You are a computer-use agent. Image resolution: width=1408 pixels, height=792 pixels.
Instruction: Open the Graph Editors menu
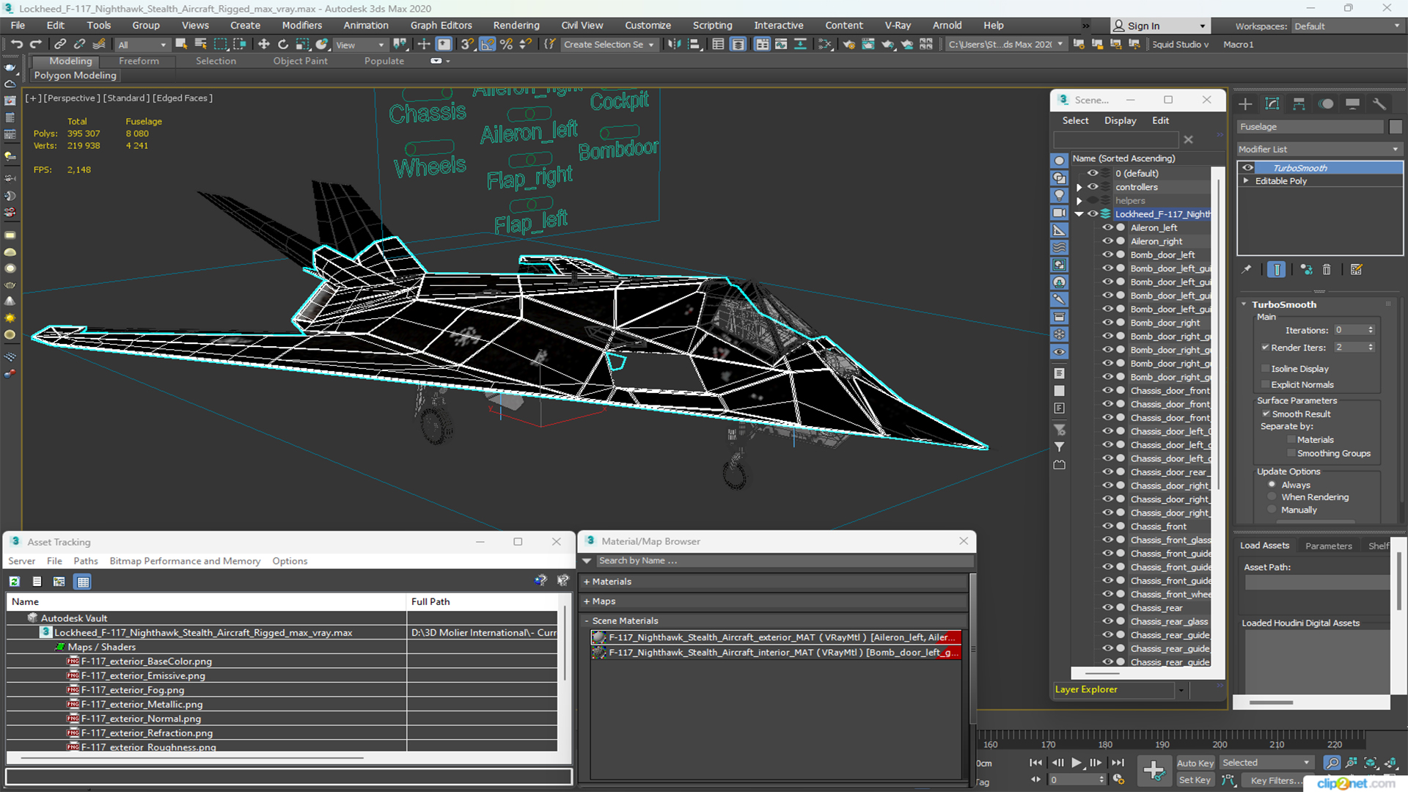[441, 26]
